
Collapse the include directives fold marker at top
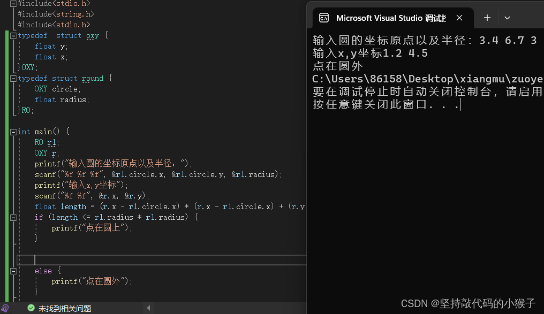click(12, 3)
